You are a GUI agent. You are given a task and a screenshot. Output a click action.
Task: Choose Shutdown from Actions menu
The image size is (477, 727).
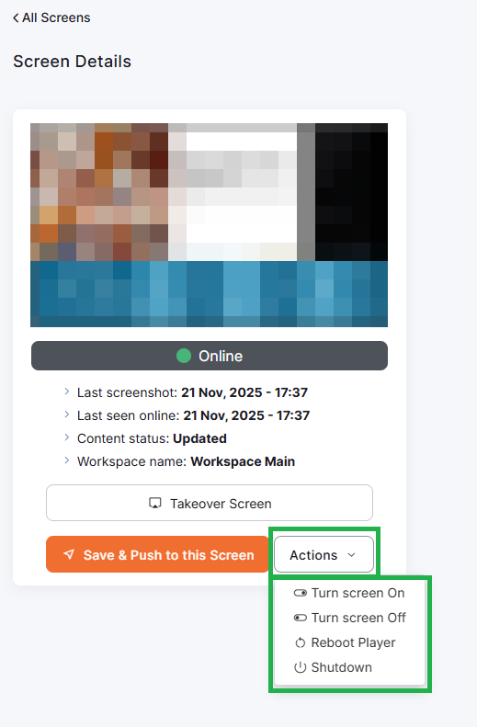[349, 667]
